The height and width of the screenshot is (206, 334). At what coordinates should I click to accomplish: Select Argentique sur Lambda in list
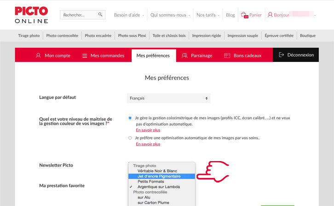click(x=159, y=187)
